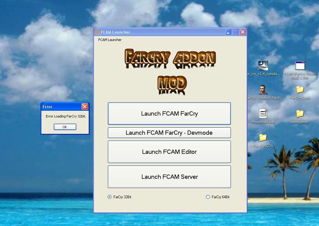Click Launch FCAM Server
The image size is (319, 226).
pos(169,177)
